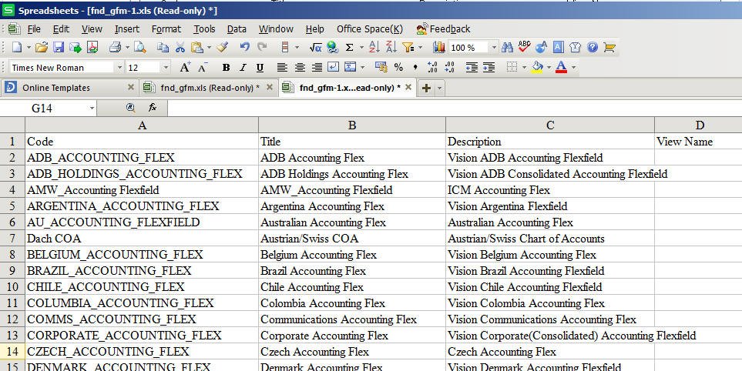Open the Data menu
Viewport: 742px width, 371px height.
[x=237, y=28]
